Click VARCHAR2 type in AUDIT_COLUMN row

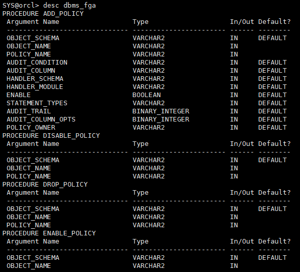click(149, 71)
